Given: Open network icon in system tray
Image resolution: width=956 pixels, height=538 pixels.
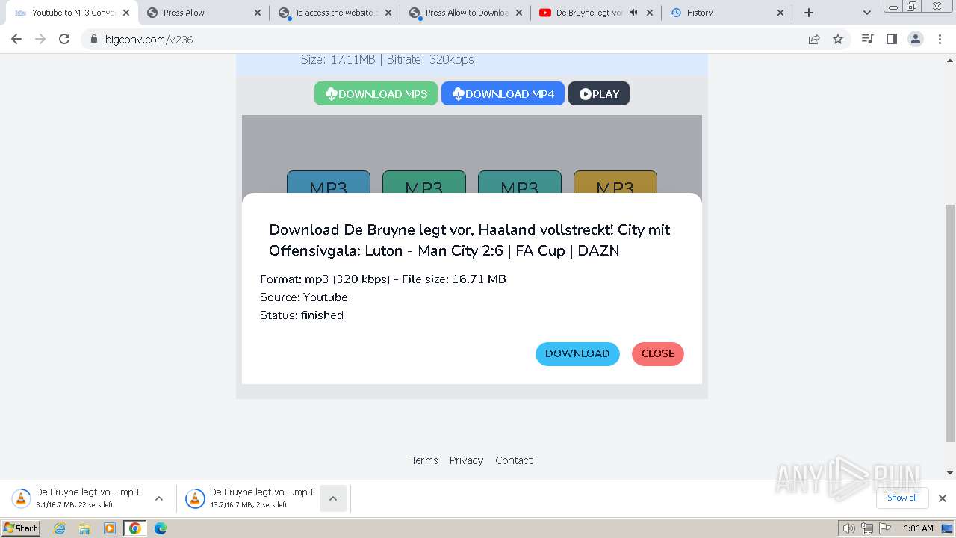Looking at the screenshot, I should pos(866,528).
